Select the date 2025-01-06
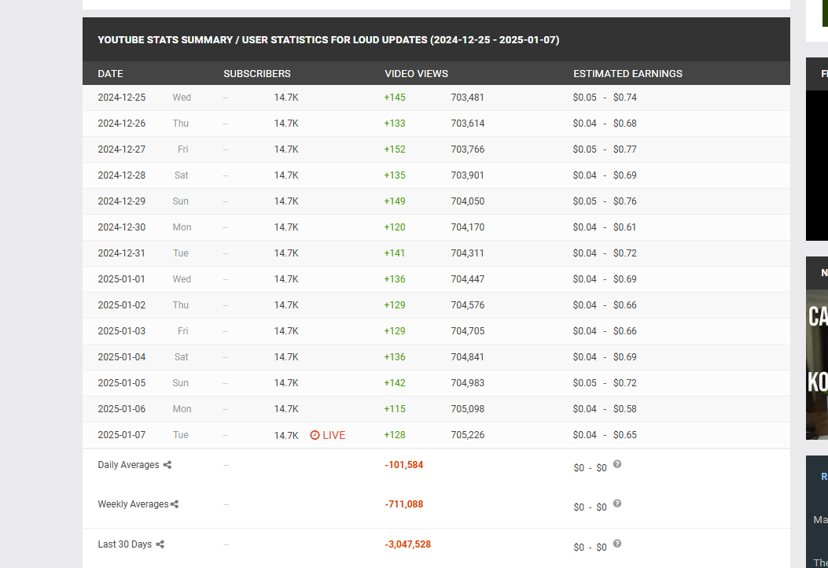 coord(121,408)
